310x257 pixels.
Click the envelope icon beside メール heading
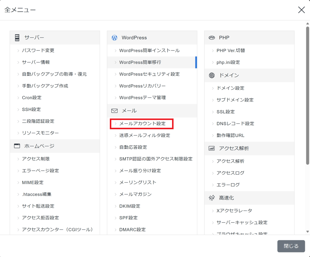pos(114,111)
